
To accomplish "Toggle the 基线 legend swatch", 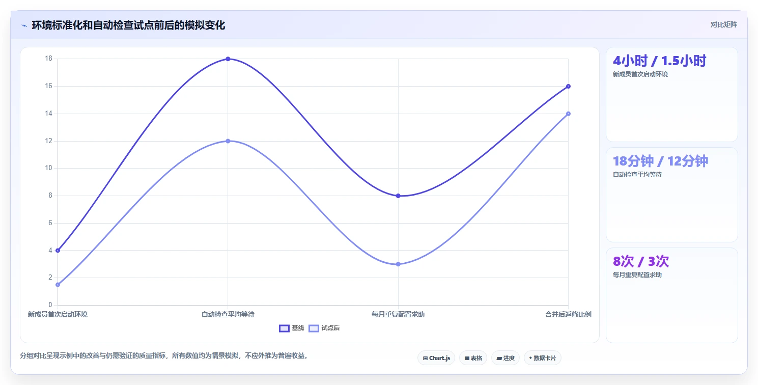I will 284,328.
